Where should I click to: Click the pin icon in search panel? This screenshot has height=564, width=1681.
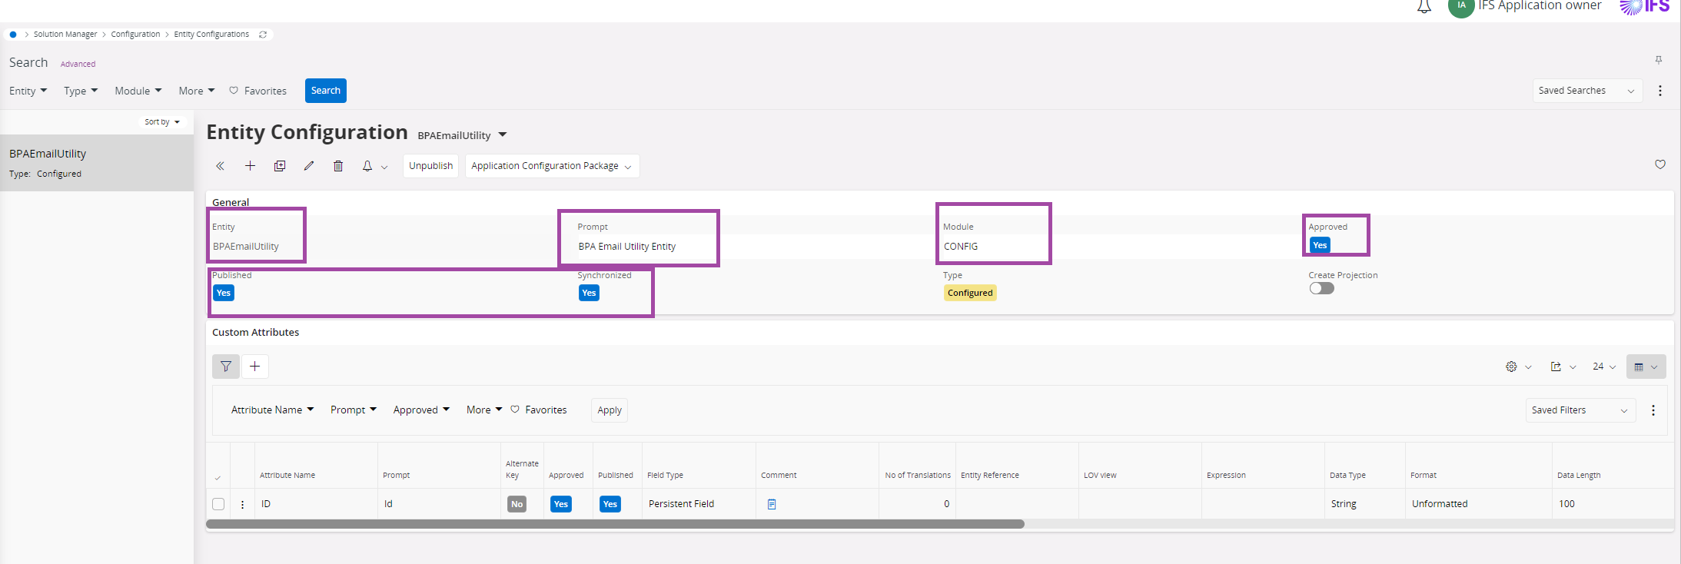pyautogui.click(x=1659, y=60)
